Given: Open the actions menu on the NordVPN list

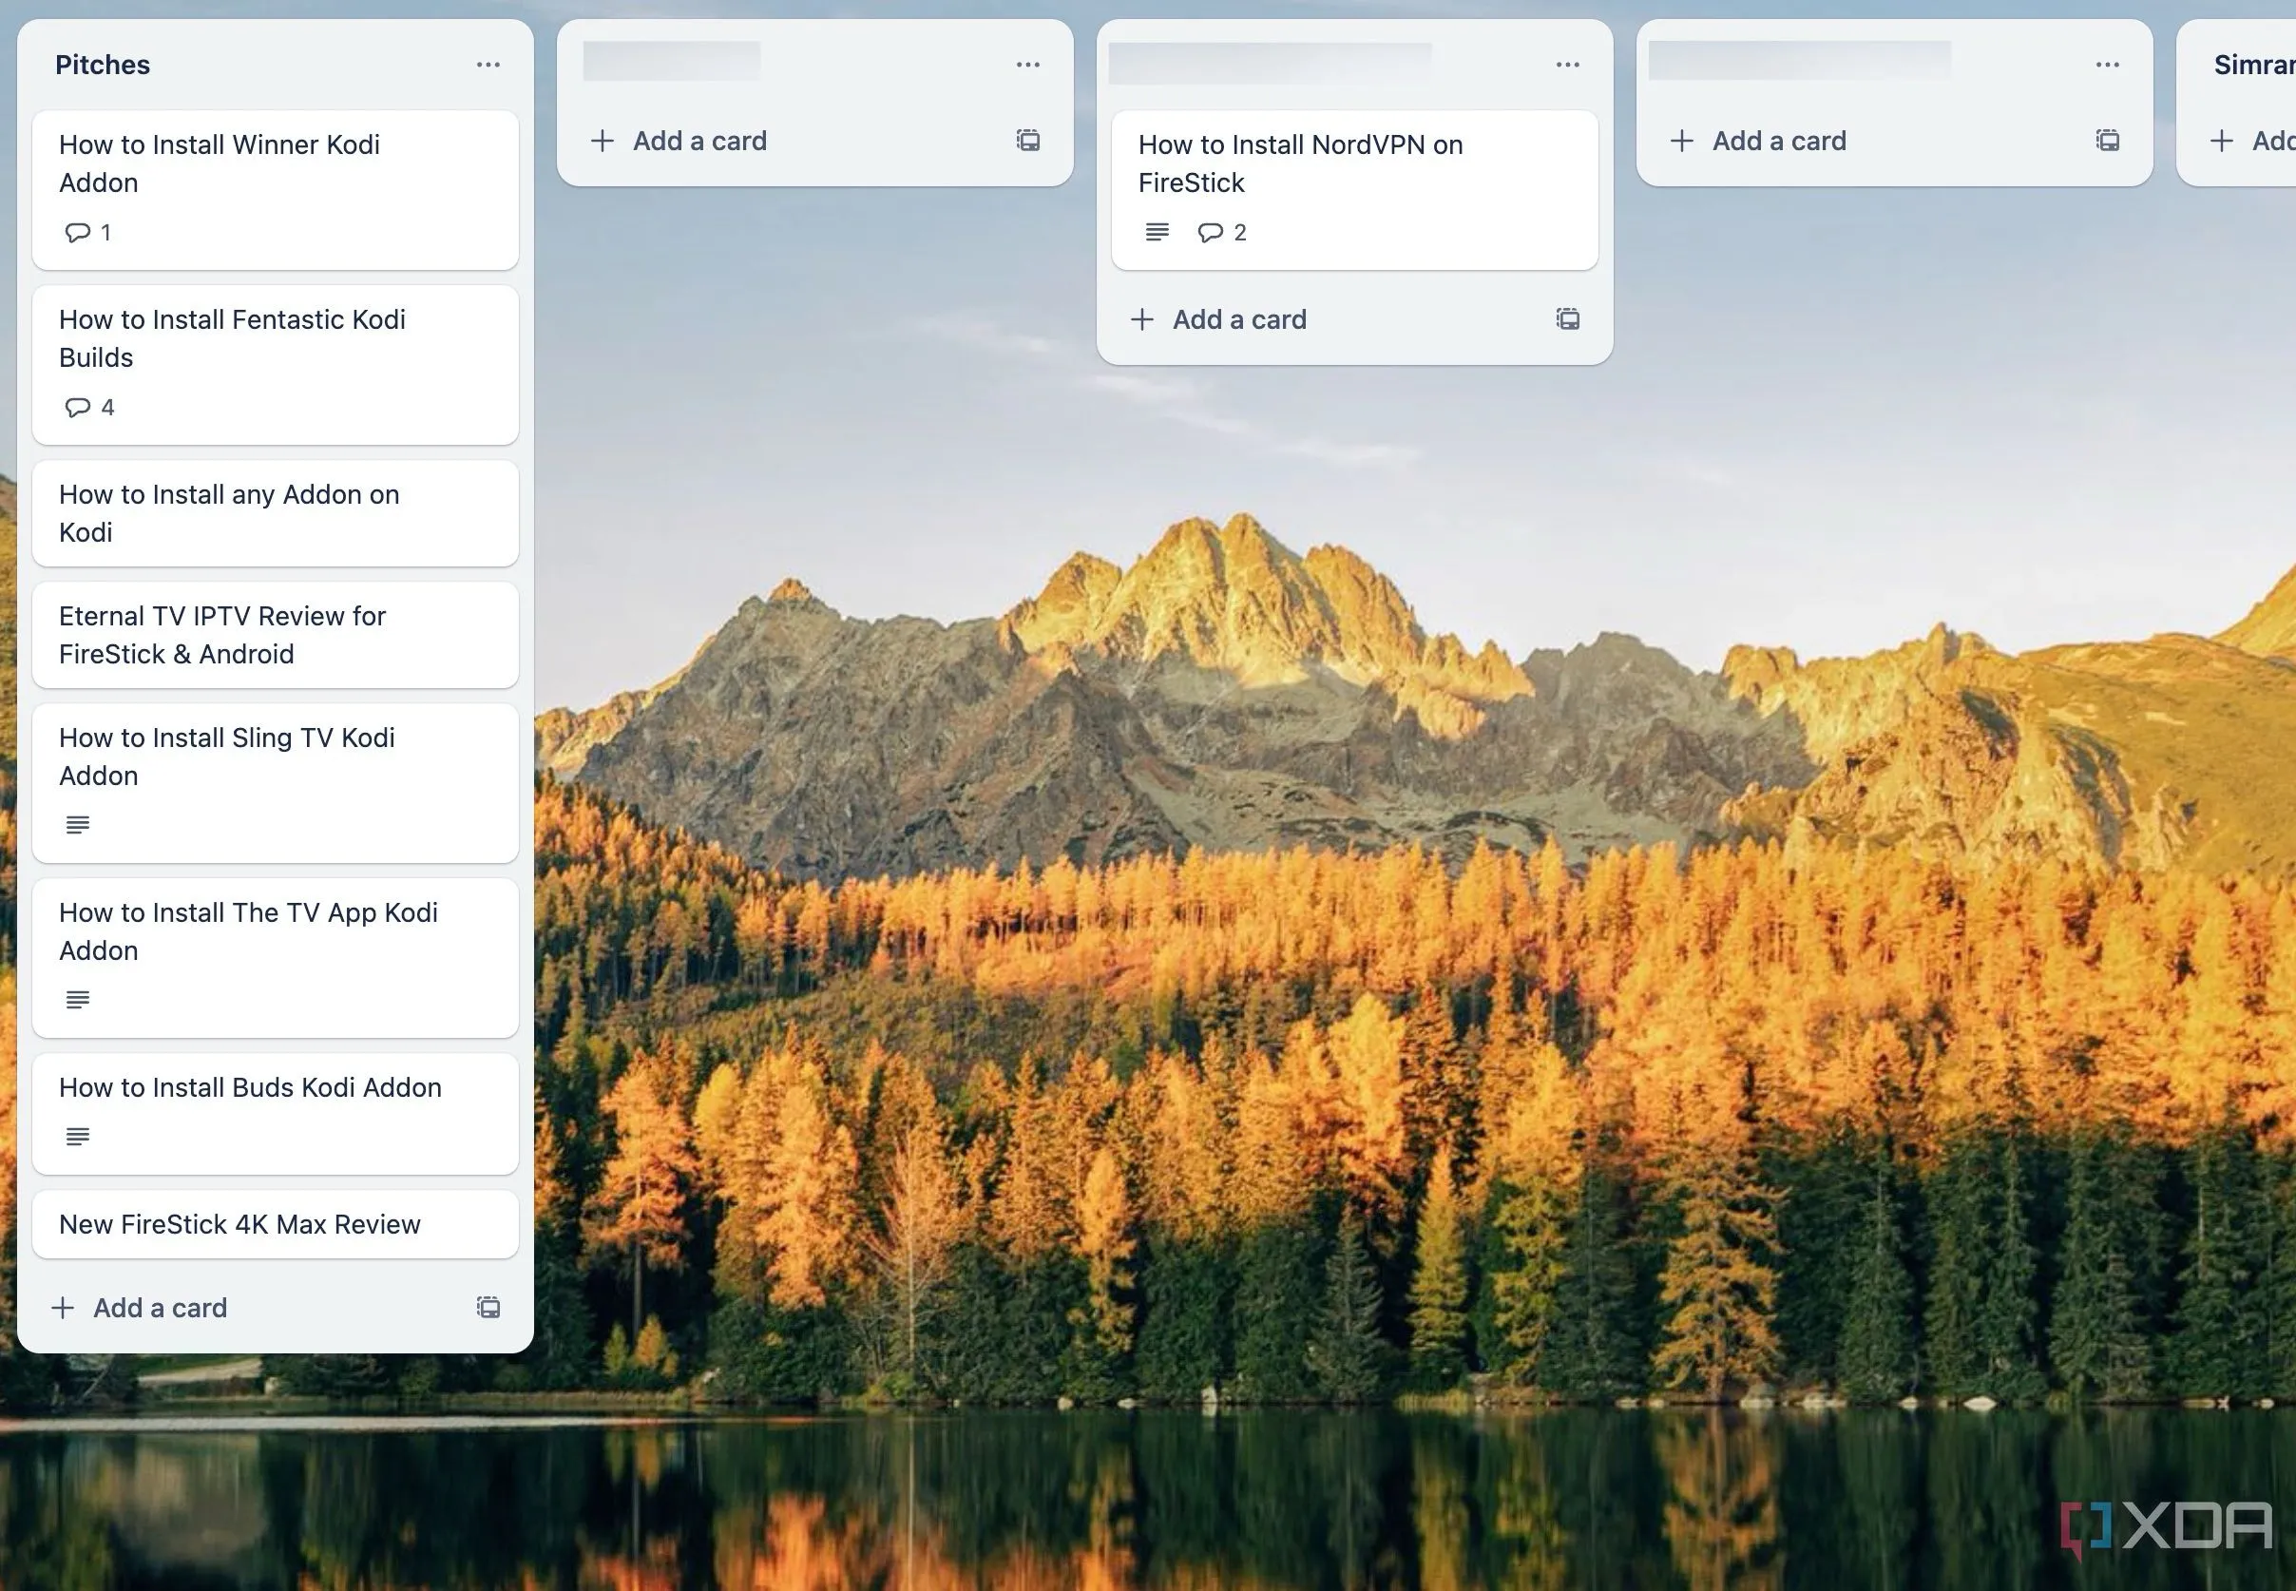Looking at the screenshot, I should click(1566, 64).
